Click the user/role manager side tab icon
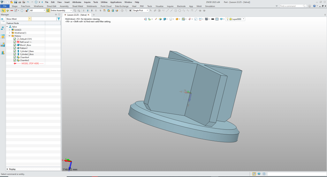This screenshot has width=327, height=177. coord(3,53)
